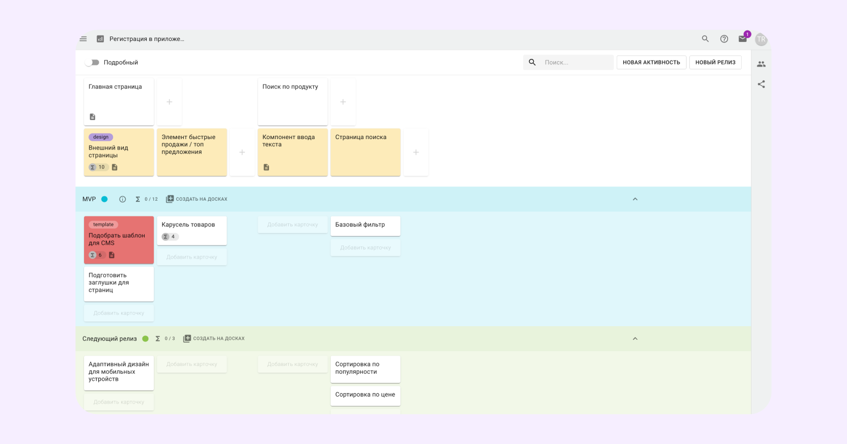
Task: Add new activity after Поиск по продукту
Action: (x=343, y=102)
